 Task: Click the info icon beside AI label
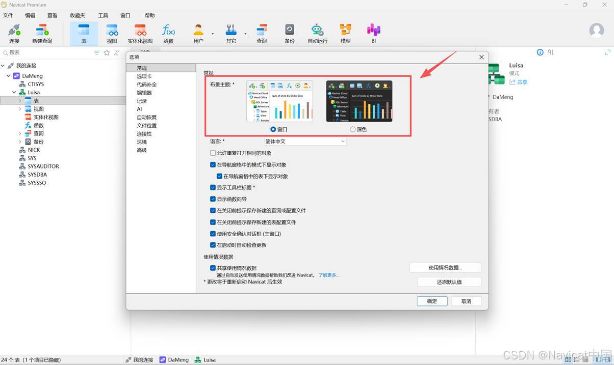click(540, 52)
